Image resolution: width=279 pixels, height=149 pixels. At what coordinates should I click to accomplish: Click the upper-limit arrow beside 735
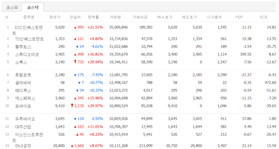pyautogui.click(x=75, y=62)
